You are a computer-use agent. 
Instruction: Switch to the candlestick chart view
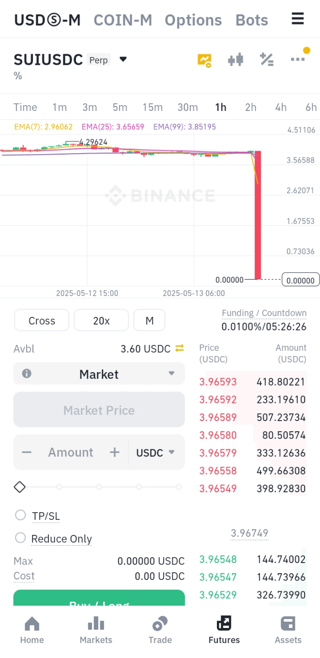click(235, 60)
